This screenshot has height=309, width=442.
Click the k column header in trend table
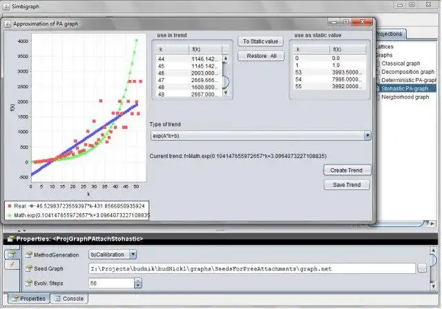[172, 49]
